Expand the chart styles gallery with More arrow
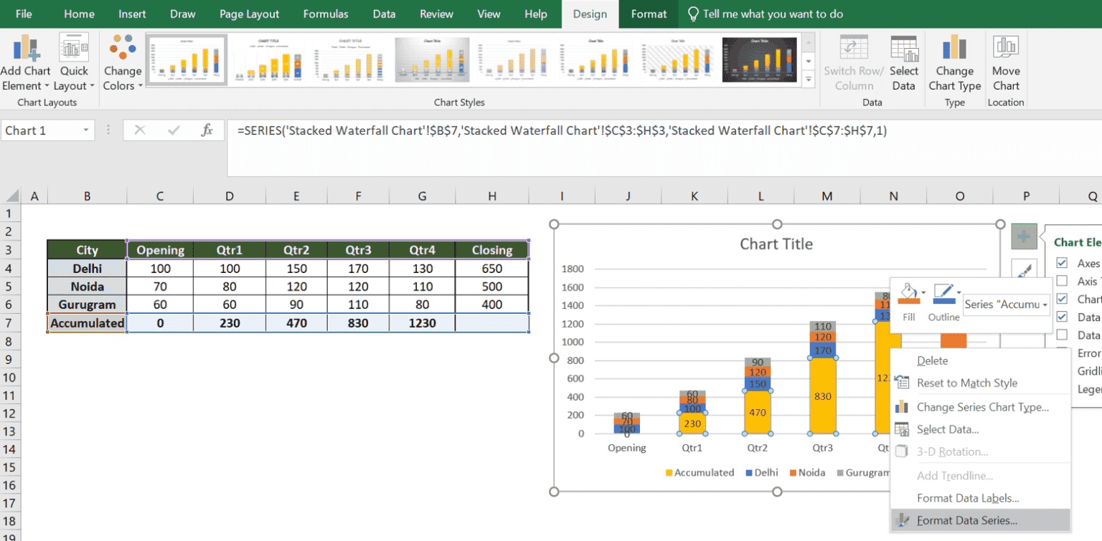The image size is (1102, 541). 809,79
